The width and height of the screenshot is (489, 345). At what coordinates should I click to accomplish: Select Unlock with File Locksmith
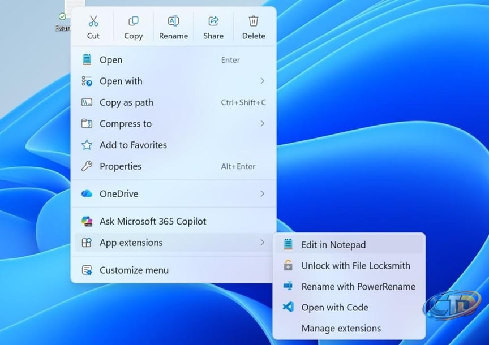click(x=349, y=265)
